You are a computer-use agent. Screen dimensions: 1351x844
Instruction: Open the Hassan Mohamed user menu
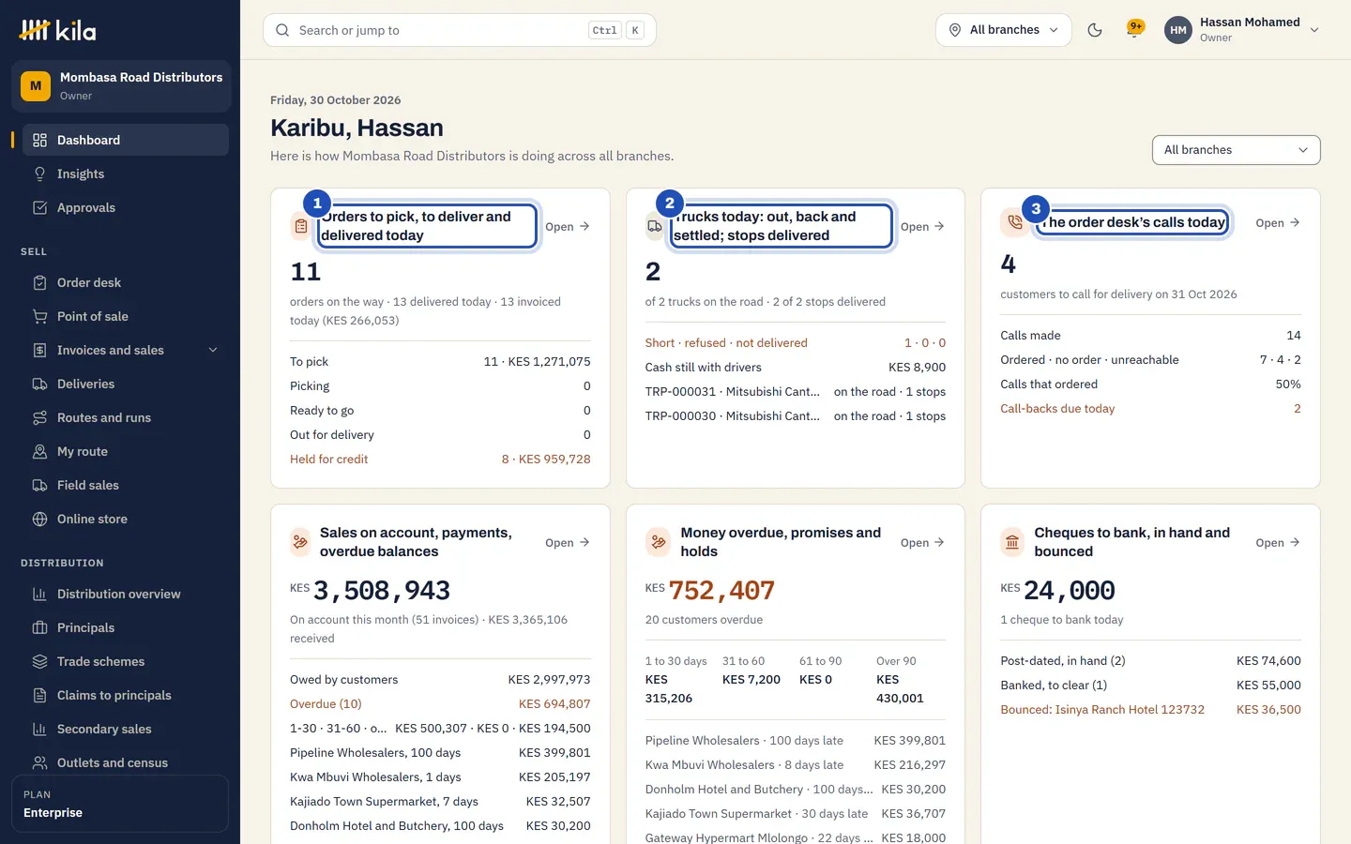point(1242,30)
